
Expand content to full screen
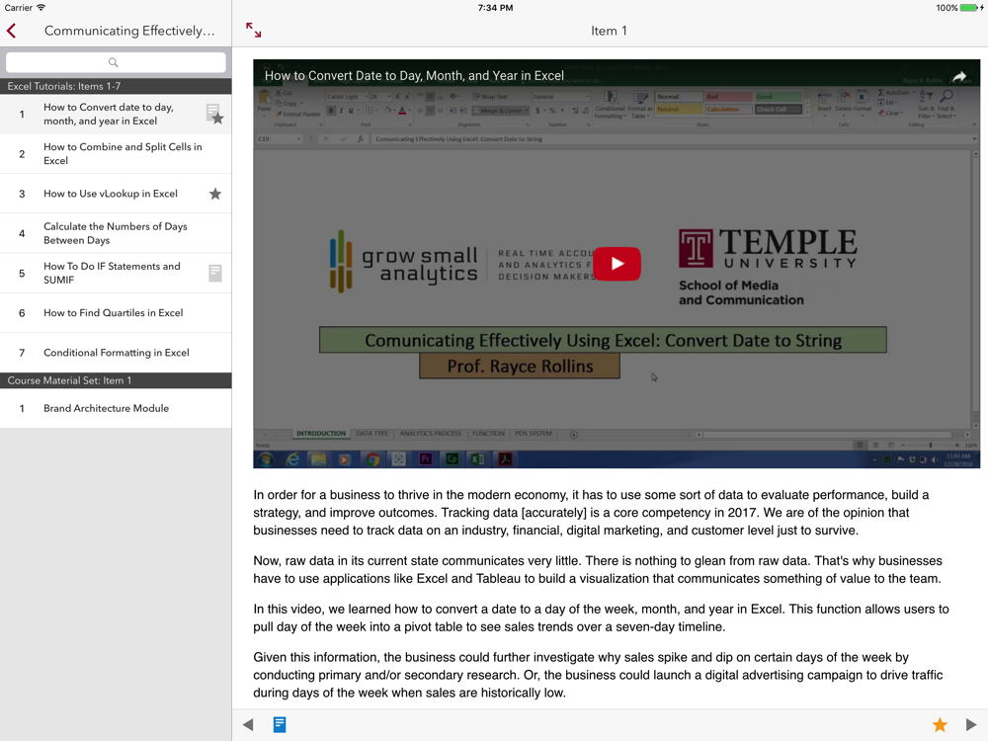coord(253,30)
